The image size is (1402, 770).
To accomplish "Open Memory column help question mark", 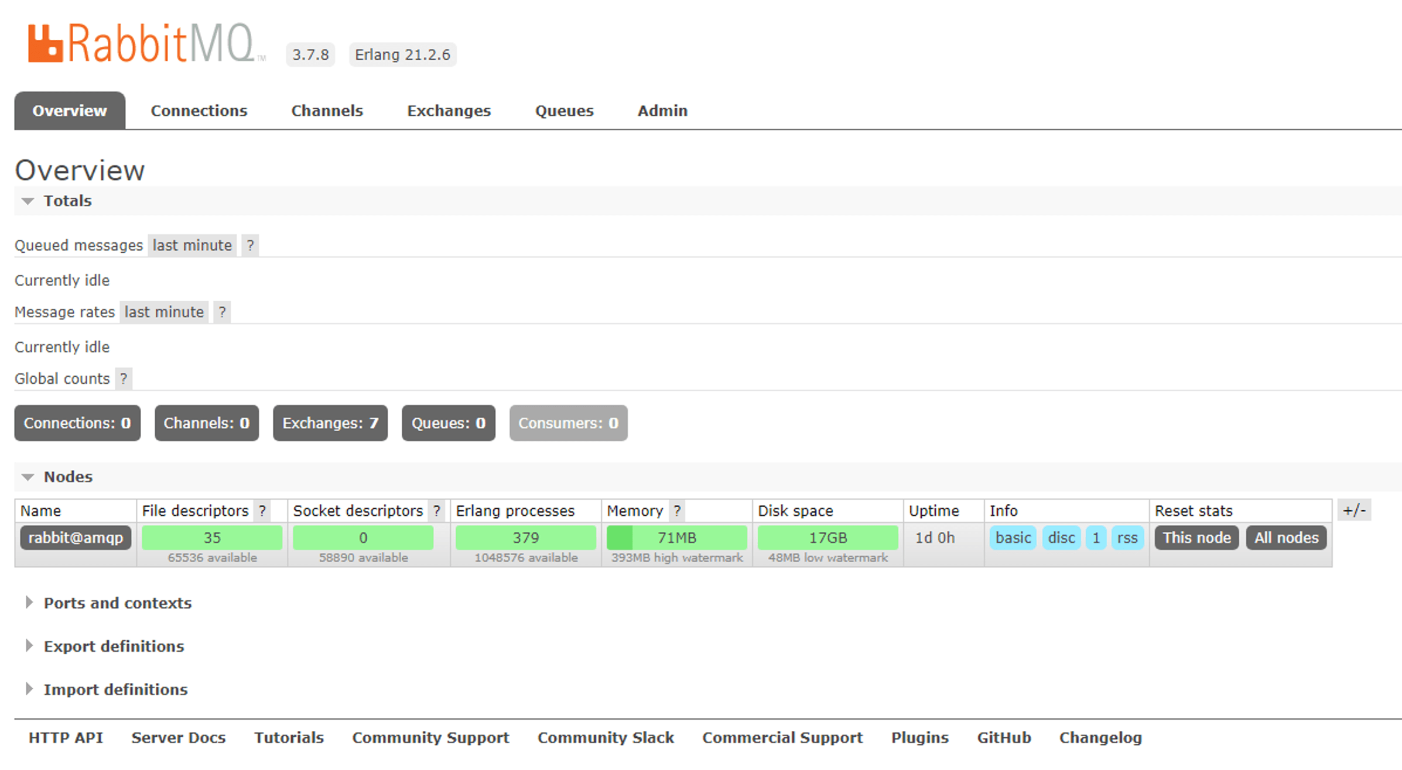I will [x=677, y=511].
